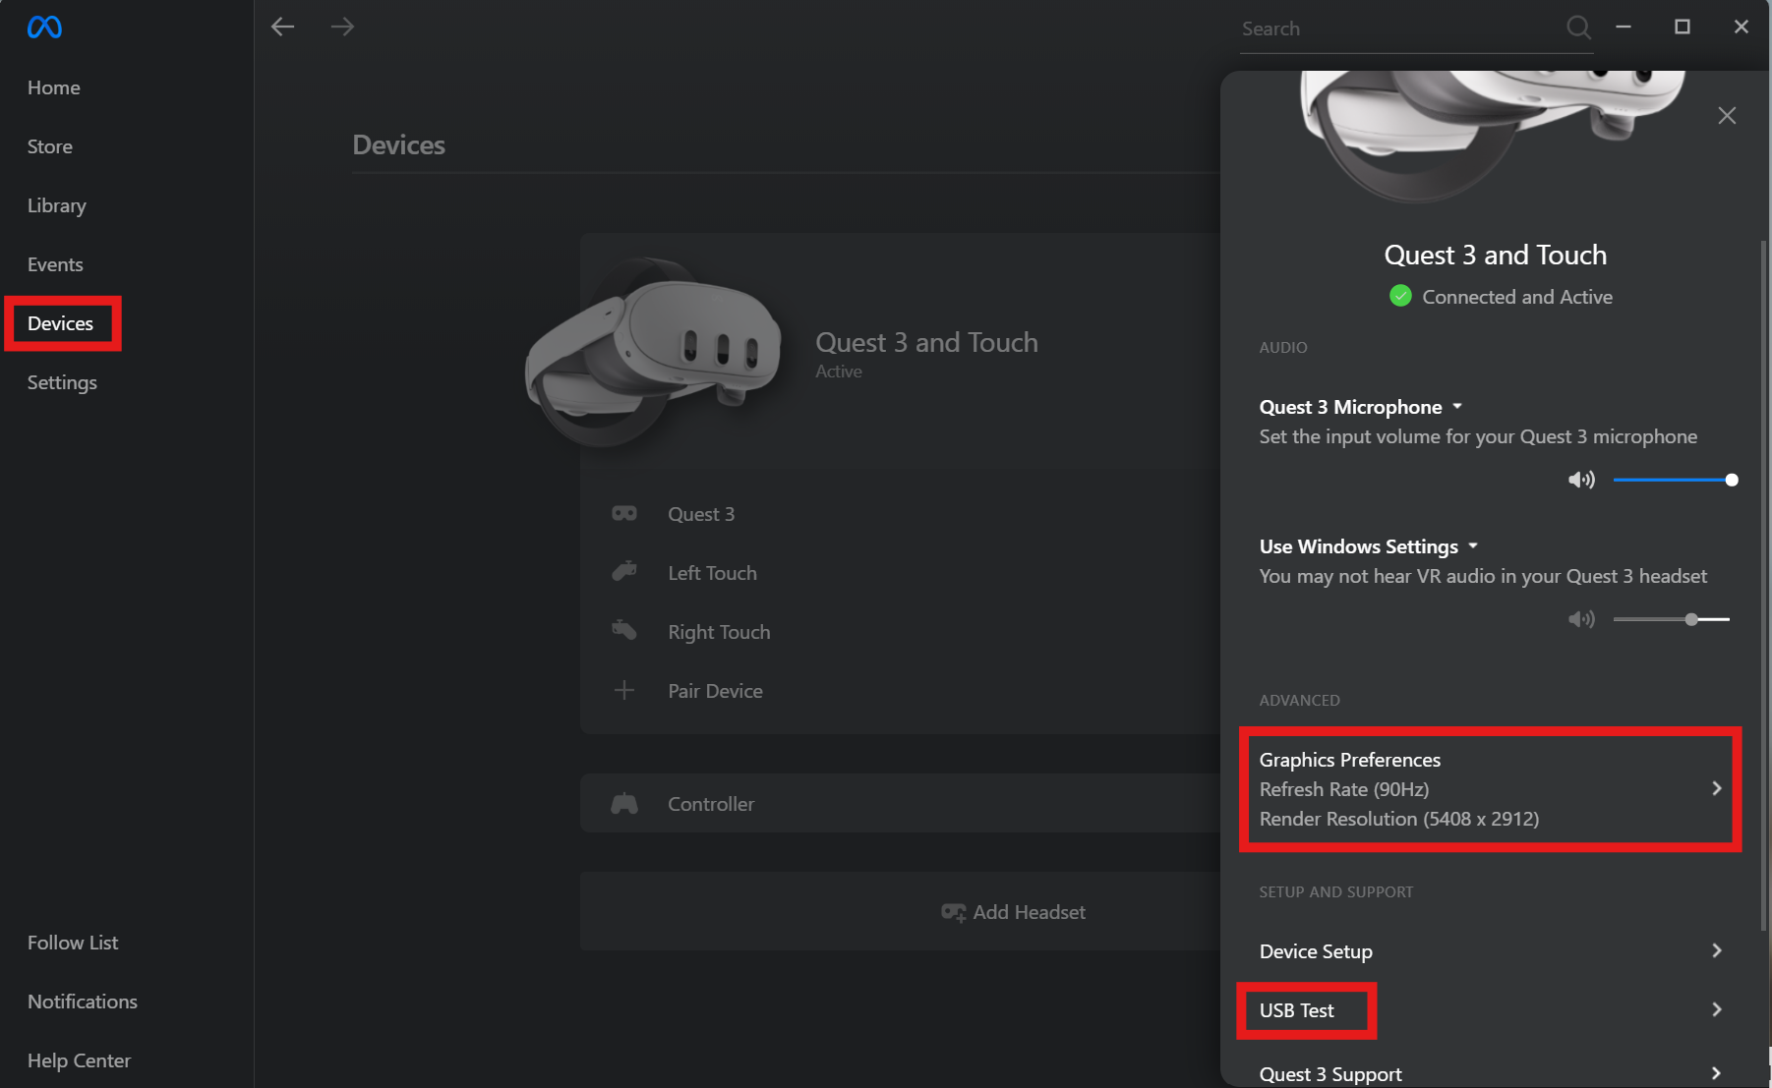This screenshot has height=1088, width=1772.
Task: Expand Quest 3 Support chevron
Action: tap(1717, 1073)
